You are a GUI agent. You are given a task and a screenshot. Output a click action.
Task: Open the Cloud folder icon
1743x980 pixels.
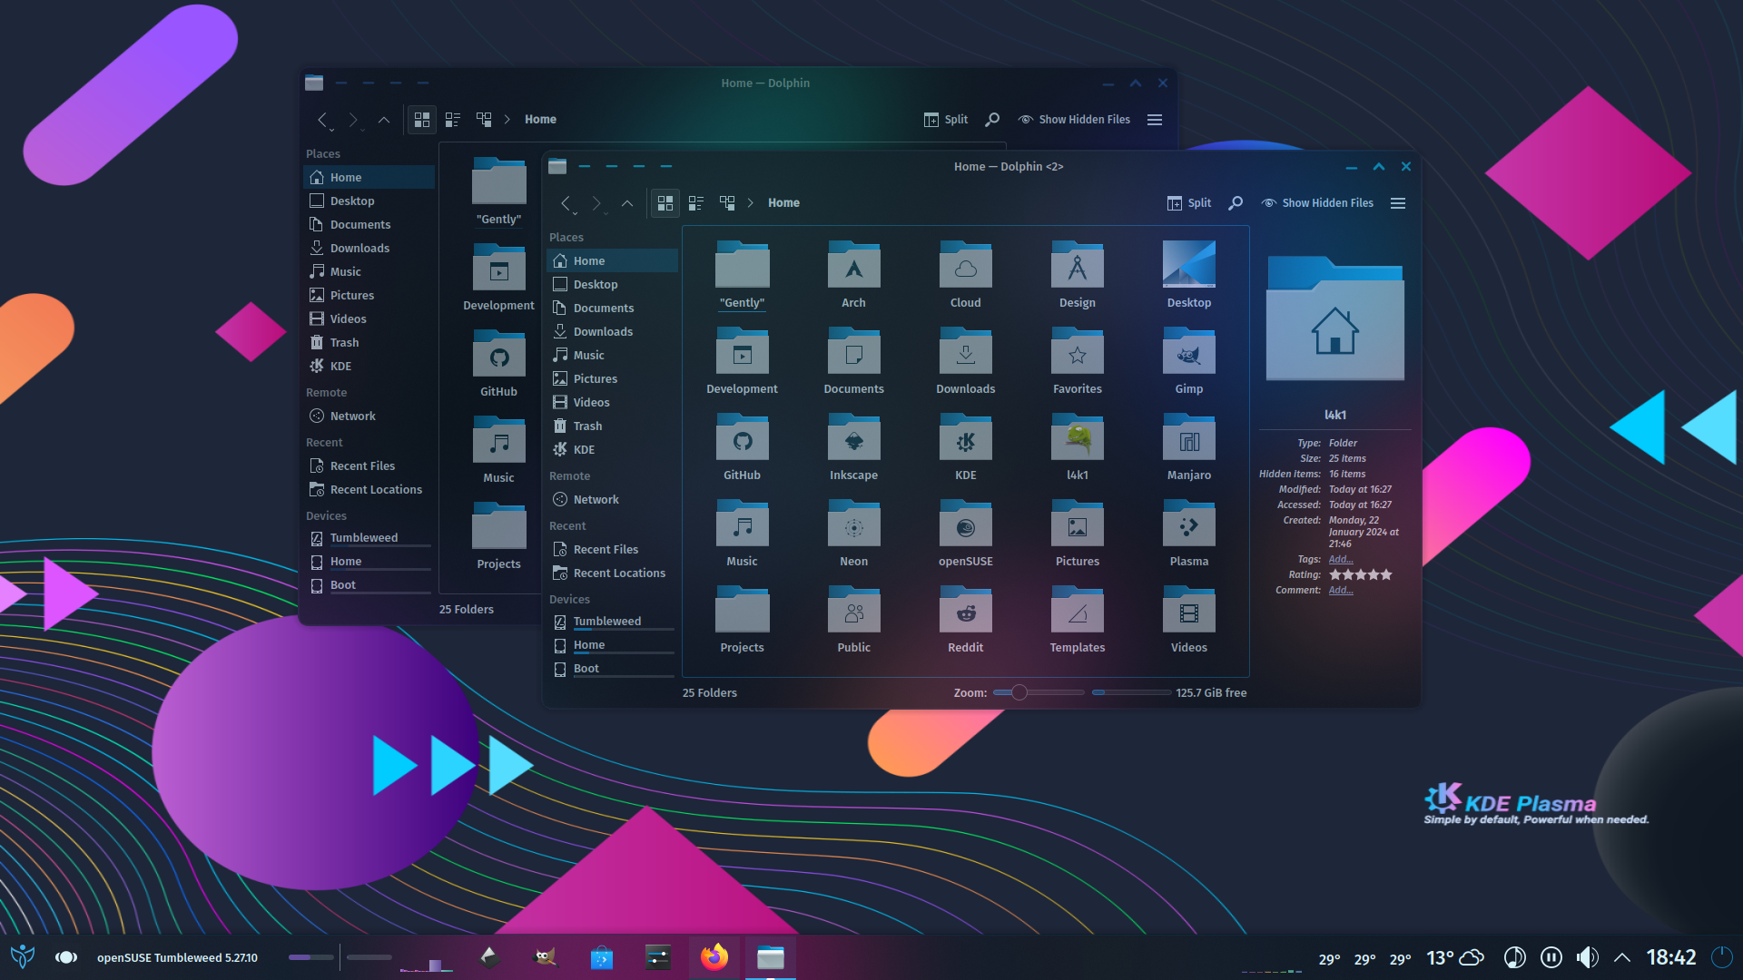tap(965, 265)
